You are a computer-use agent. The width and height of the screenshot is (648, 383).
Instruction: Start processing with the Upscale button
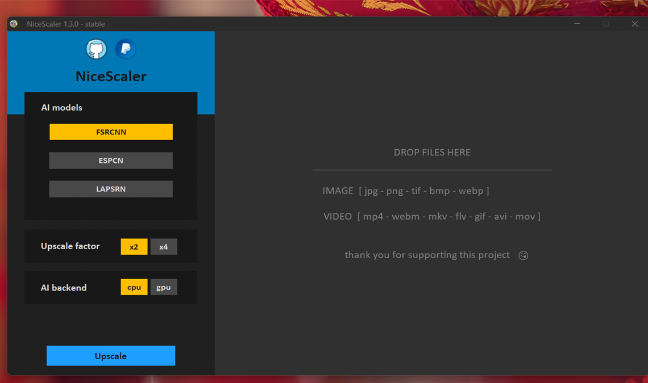(x=111, y=356)
